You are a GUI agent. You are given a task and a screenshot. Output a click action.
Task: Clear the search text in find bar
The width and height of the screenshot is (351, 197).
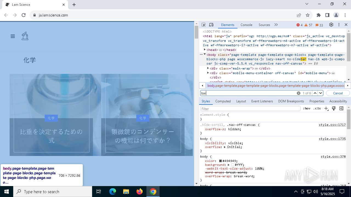299,93
